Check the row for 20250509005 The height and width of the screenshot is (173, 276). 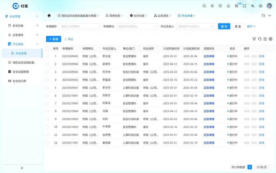[x=48, y=56]
